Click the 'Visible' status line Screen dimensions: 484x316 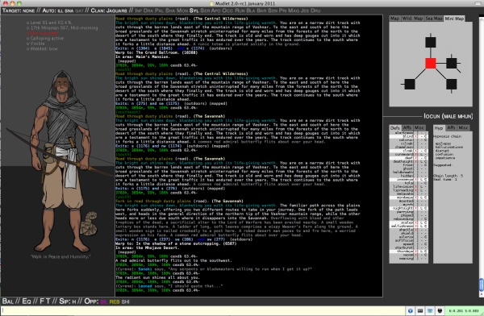(35, 44)
